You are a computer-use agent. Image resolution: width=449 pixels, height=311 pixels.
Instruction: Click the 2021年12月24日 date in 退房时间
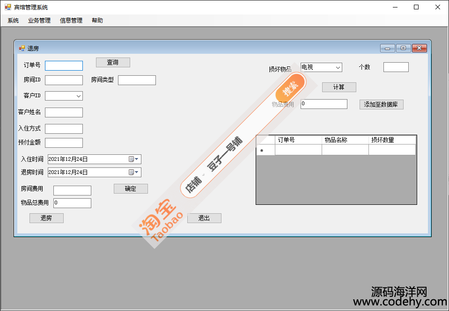tap(68, 172)
